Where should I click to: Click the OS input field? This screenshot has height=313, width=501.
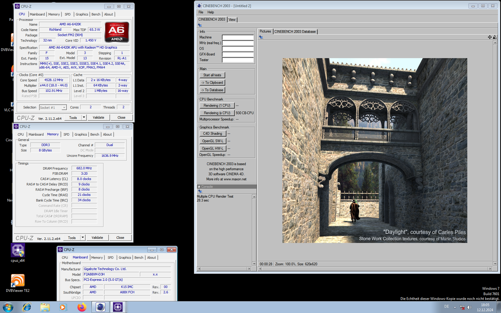238,49
